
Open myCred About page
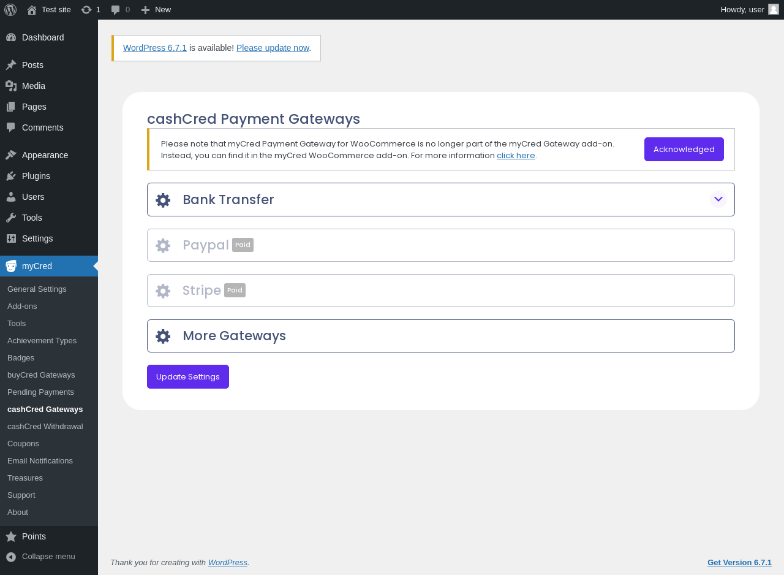pyautogui.click(x=49, y=512)
